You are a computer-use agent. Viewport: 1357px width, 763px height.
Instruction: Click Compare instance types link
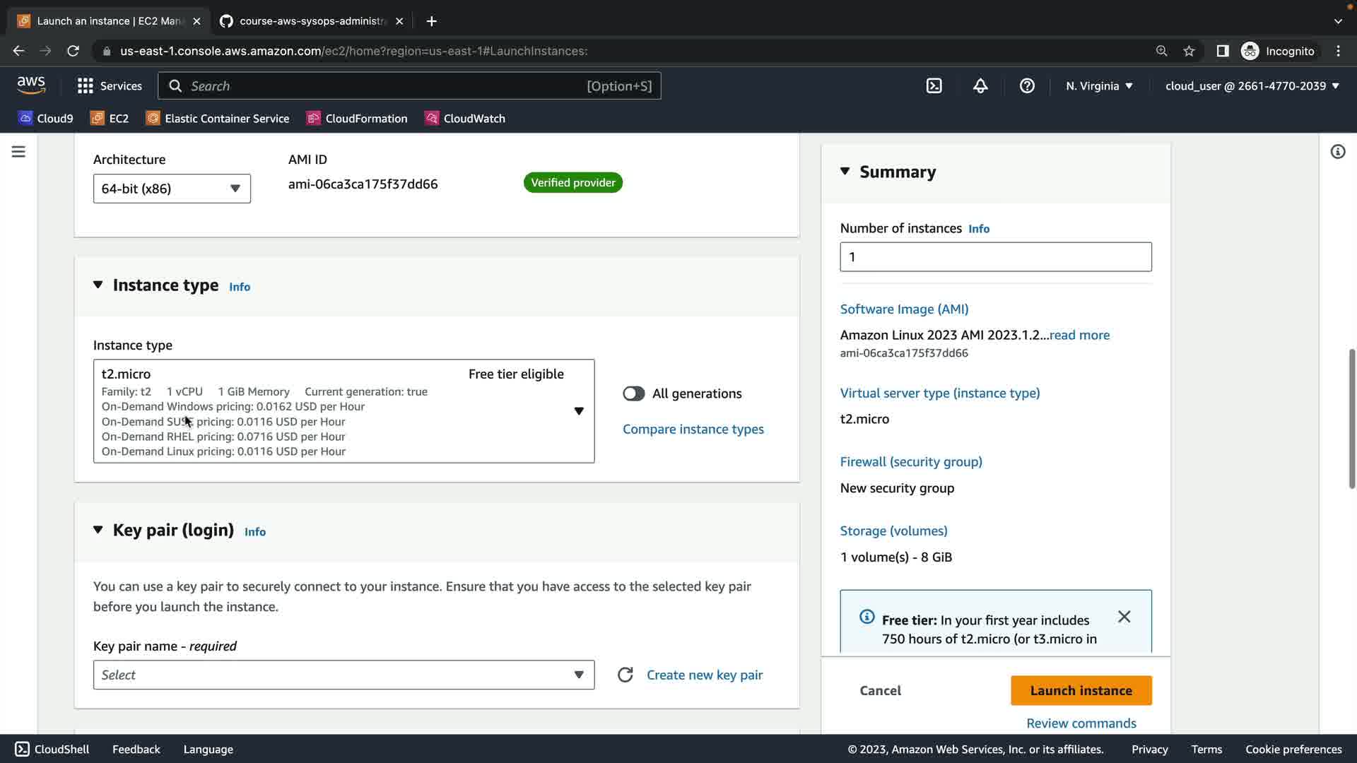[x=693, y=429]
